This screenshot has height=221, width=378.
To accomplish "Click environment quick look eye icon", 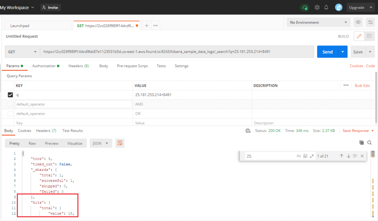I will pyautogui.click(x=358, y=22).
